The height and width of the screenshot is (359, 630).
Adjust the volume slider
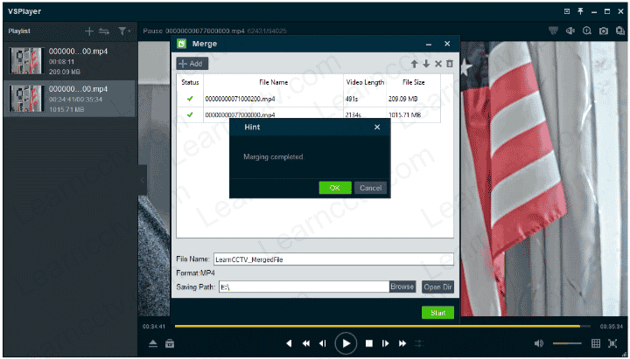tap(567, 344)
